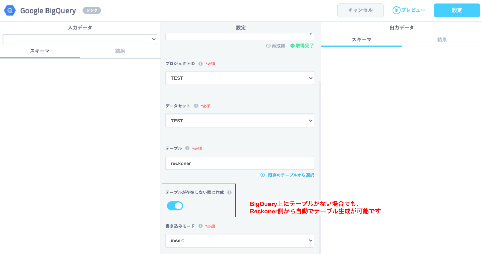Click the シンク badge label
Image resolution: width=482 pixels, height=254 pixels.
click(x=92, y=10)
